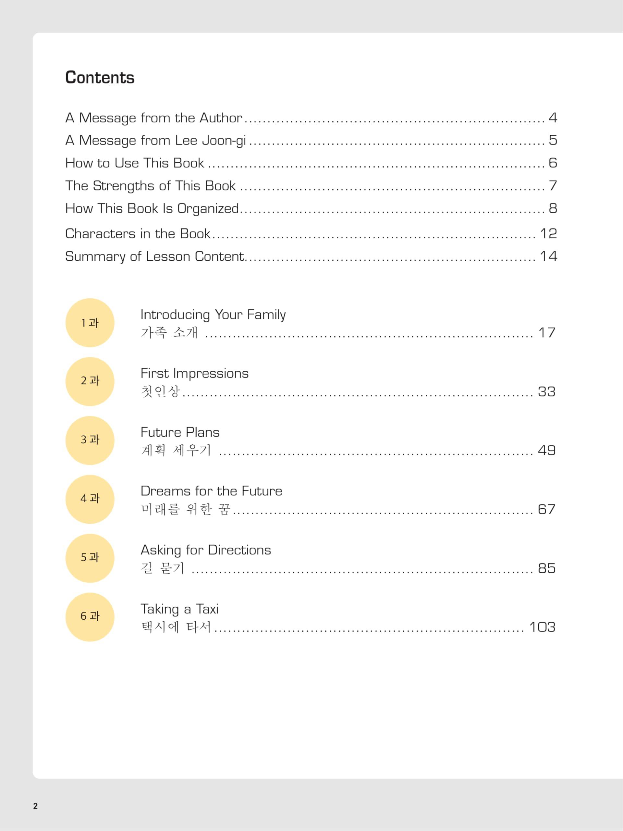Go to "Summary of Lesson Content"
The height and width of the screenshot is (831, 623).
154,256
